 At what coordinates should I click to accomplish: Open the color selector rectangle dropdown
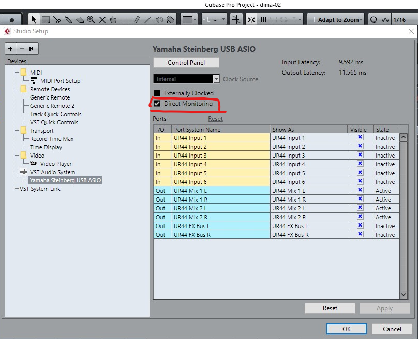189,20
